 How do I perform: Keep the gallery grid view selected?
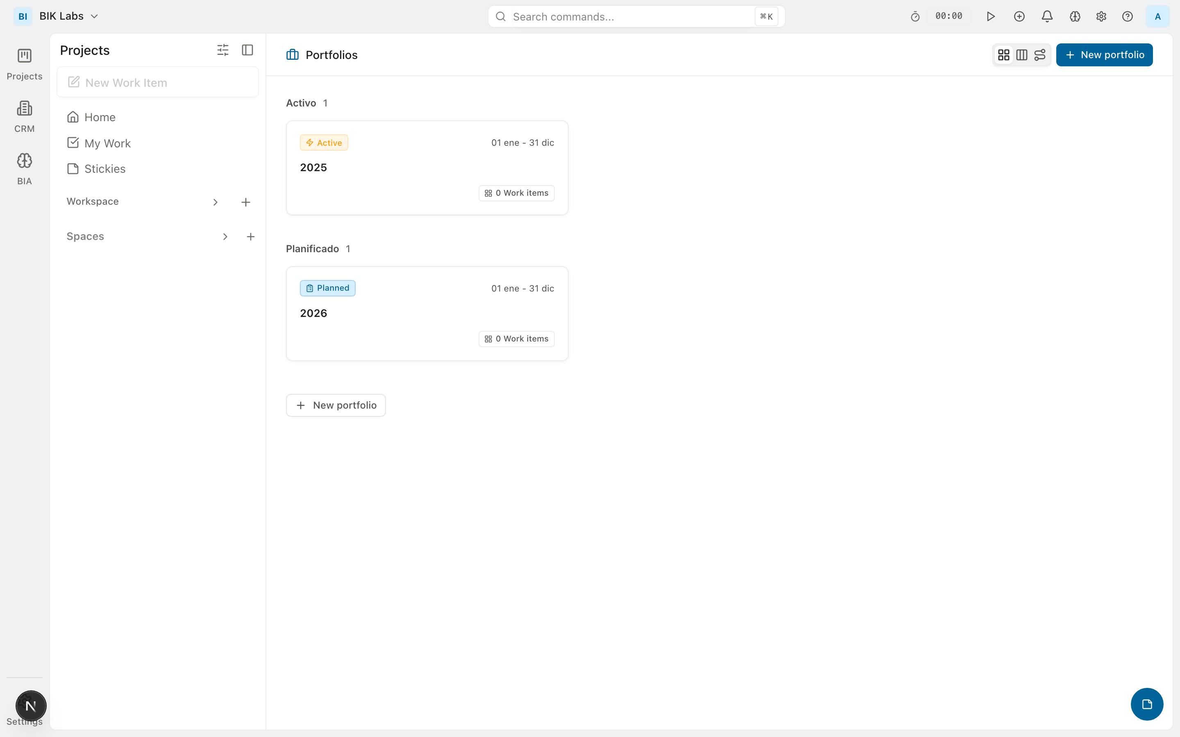[x=1003, y=54]
